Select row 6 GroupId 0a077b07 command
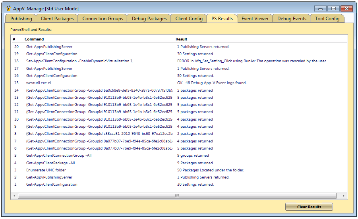The image size is (358, 219). click(99, 148)
